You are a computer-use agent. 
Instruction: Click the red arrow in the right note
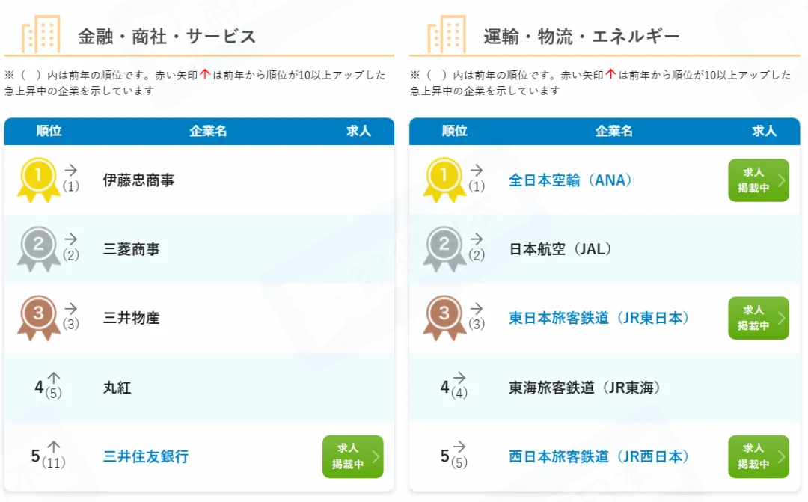pyautogui.click(x=611, y=74)
